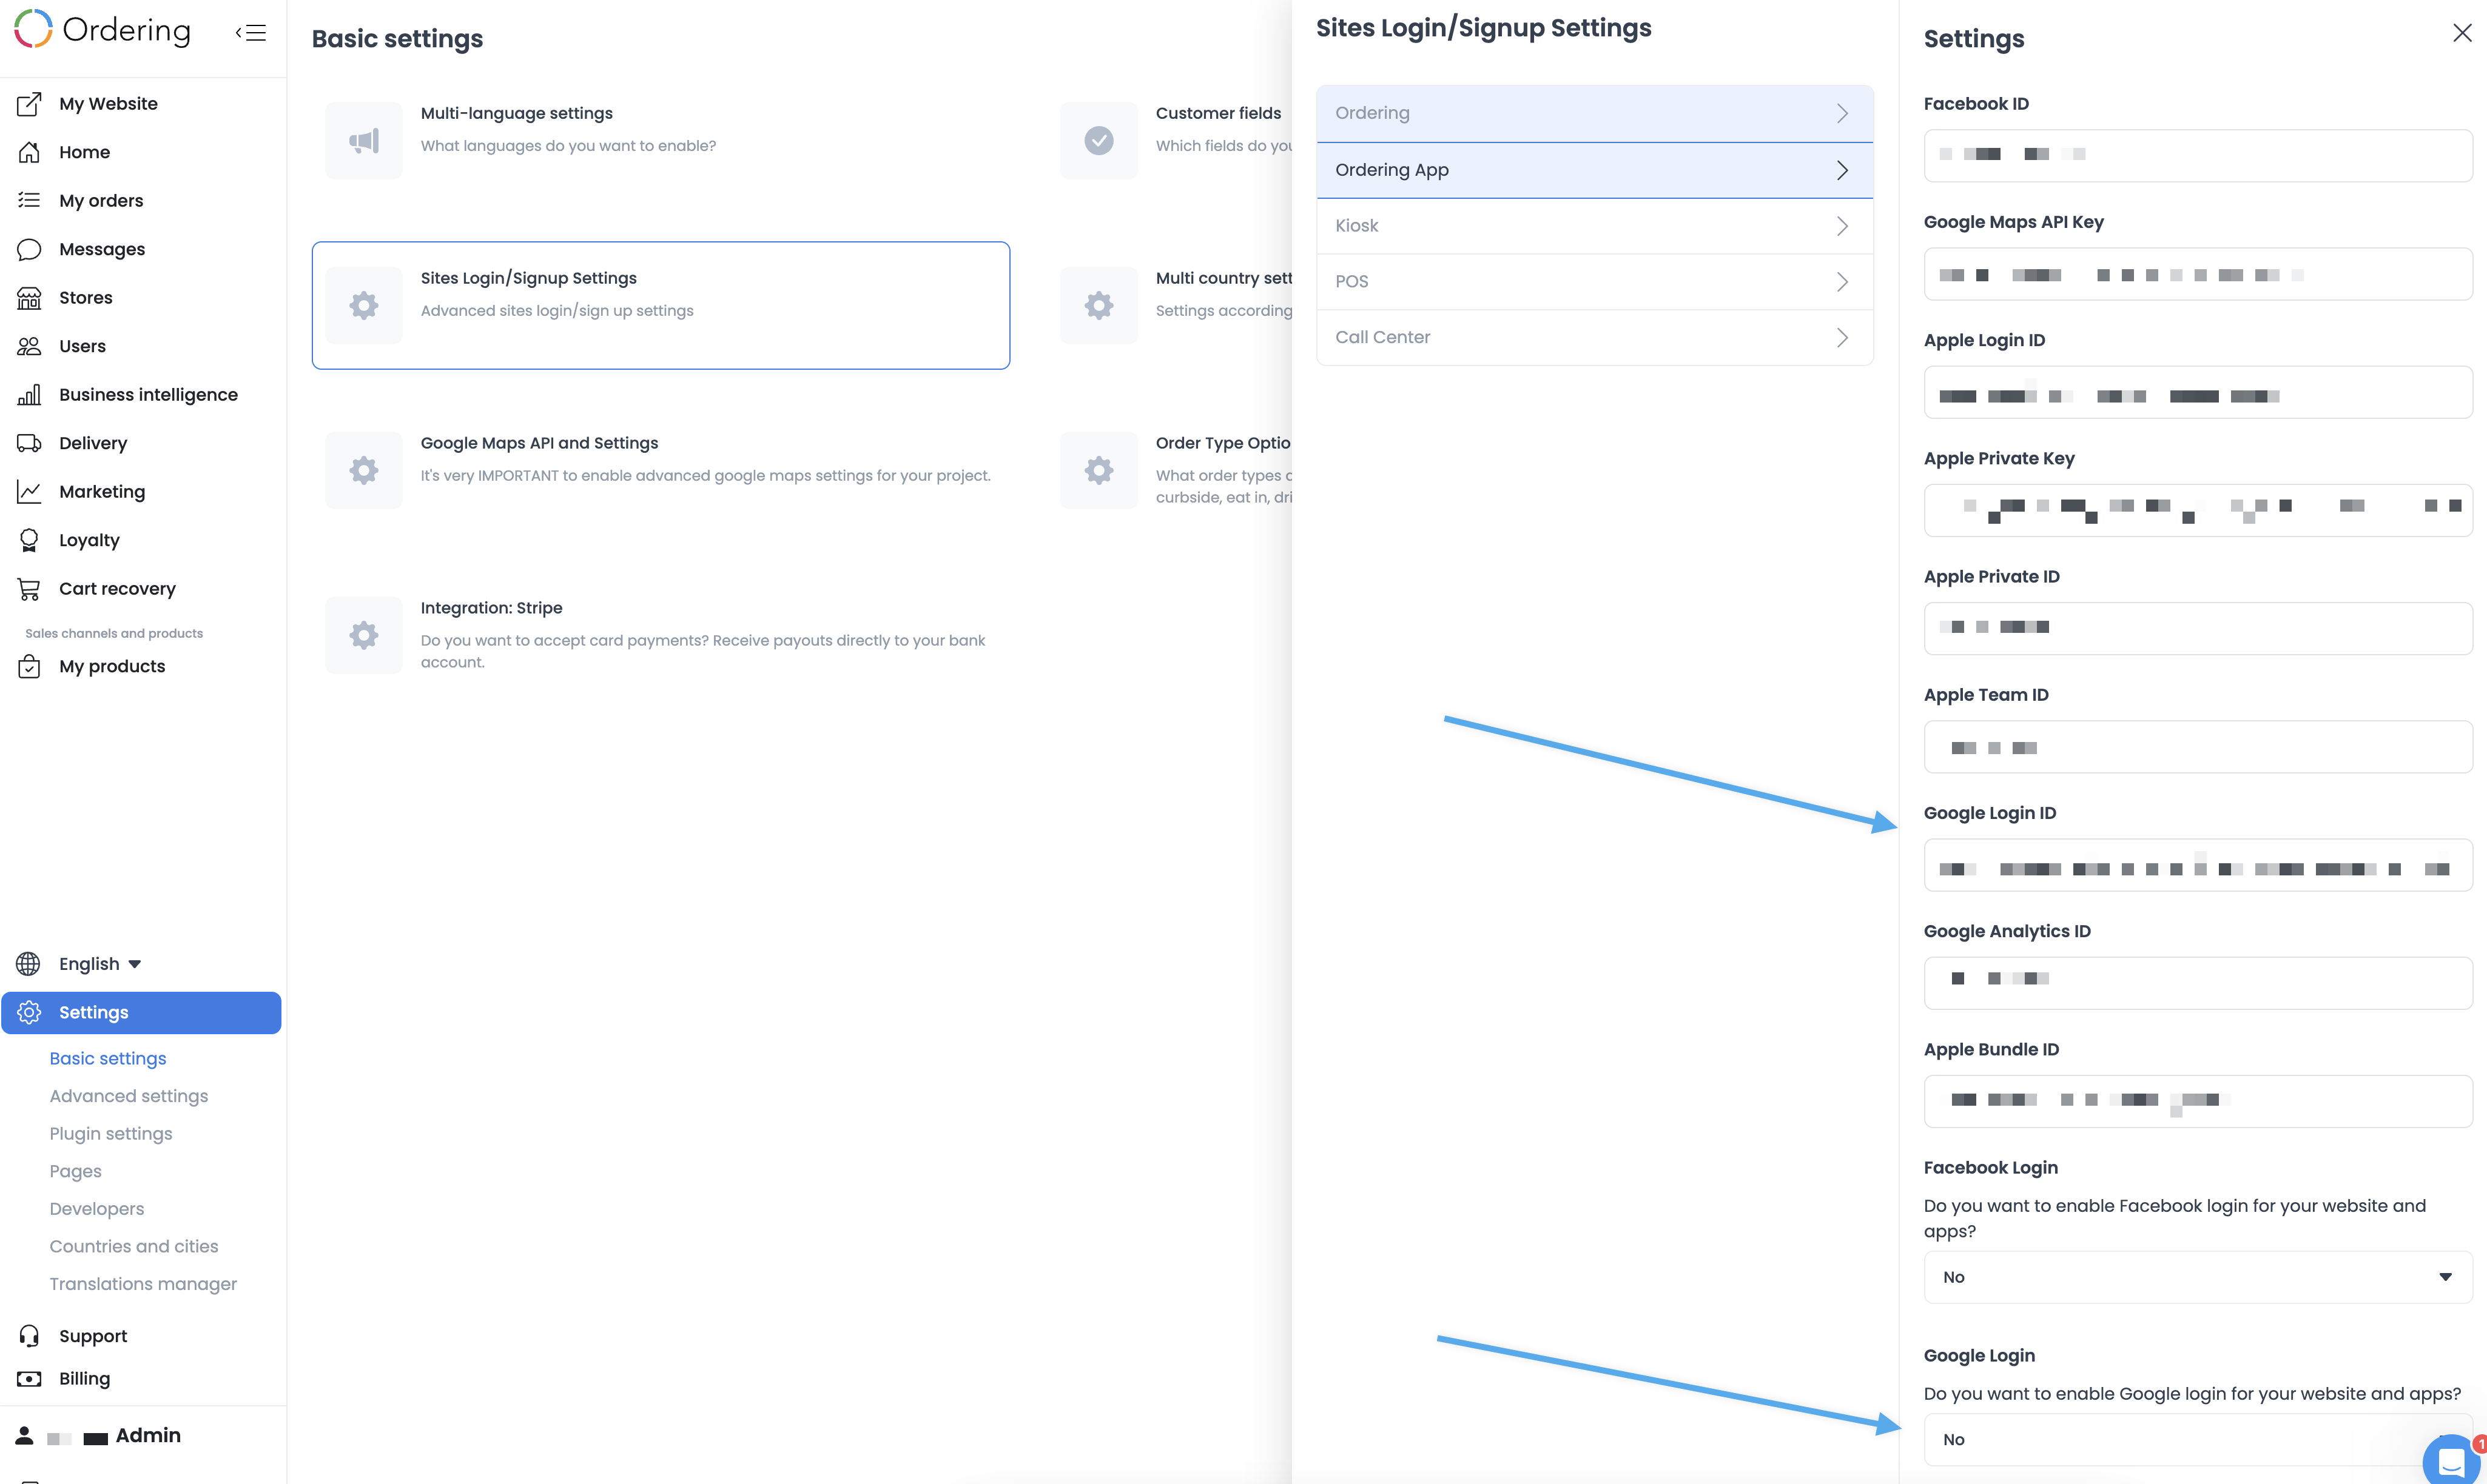Click the Google Maps API Key field
Viewport: 2487px width, 1484px height.
(x=2198, y=274)
